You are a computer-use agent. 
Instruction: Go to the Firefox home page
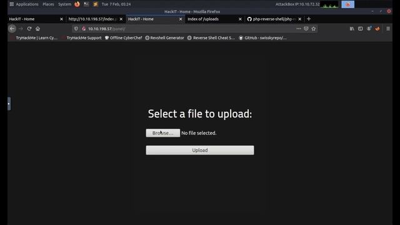(x=37, y=29)
